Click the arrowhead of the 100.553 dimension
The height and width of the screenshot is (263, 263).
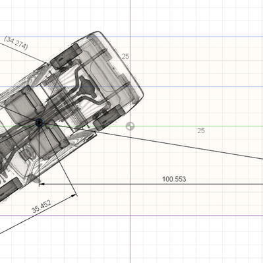tap(42, 184)
